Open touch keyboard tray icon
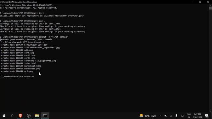 [182, 116]
